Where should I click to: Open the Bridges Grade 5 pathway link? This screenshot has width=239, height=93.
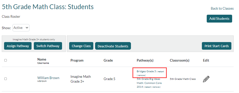146,71
